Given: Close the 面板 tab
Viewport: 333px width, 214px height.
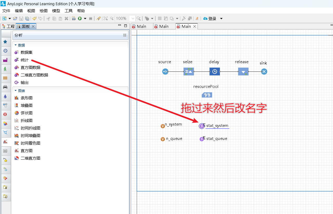Looking at the screenshot, I should tap(33, 26).
